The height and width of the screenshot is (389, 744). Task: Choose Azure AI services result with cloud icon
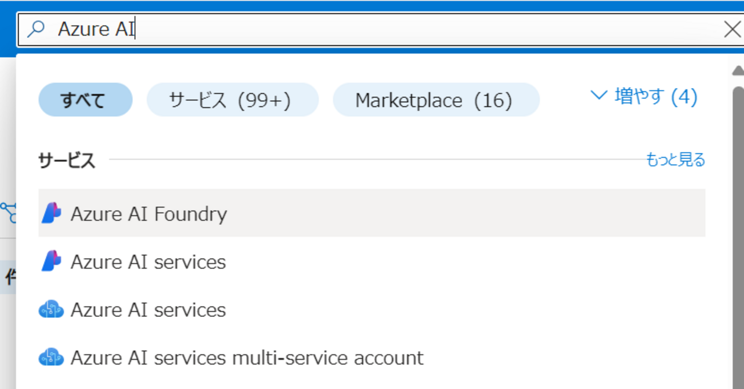tap(148, 309)
